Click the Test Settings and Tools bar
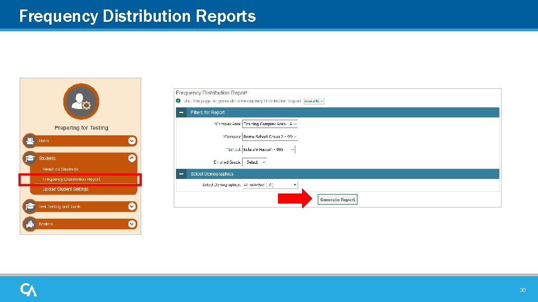This screenshot has width=538, height=302. [x=80, y=206]
